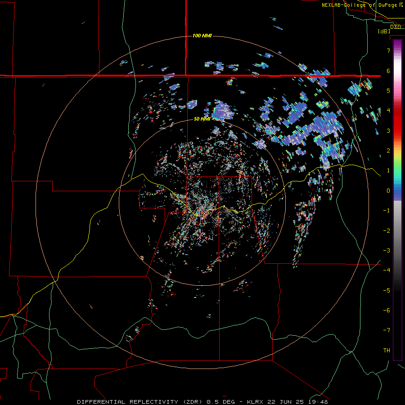Click the 7 dB tick label on the scale
This screenshot has height=405, width=405.
pos(388,50)
